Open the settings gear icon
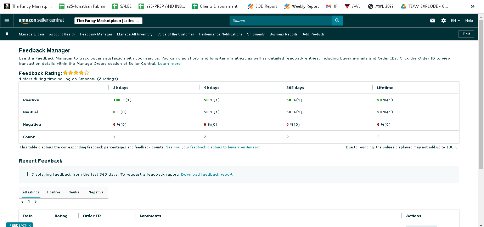This screenshot has width=484, height=227. click(444, 21)
